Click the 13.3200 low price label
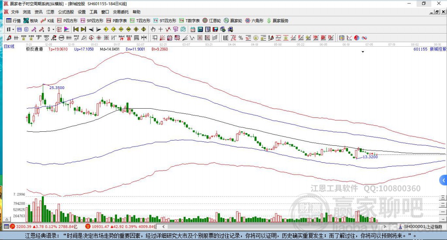This screenshot has width=447, height=240. pos(370,157)
